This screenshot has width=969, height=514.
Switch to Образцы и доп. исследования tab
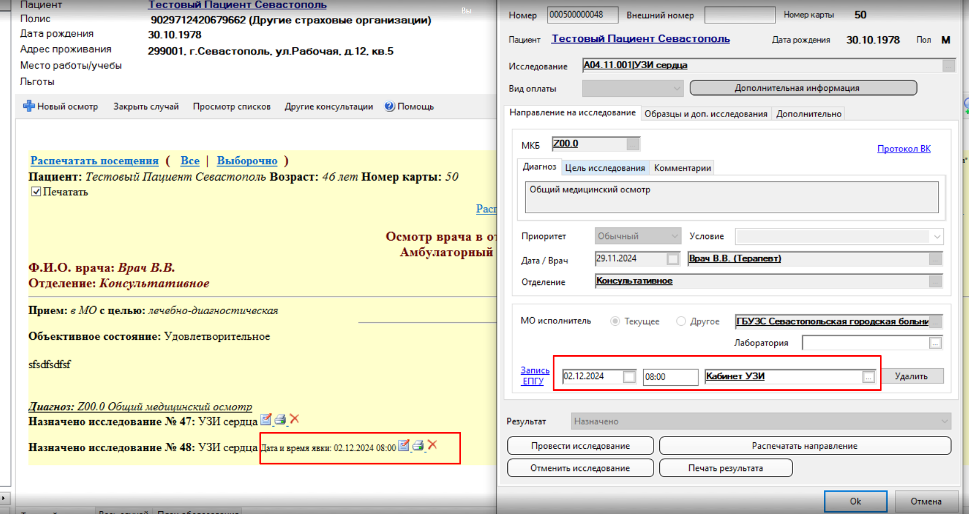[x=705, y=114]
